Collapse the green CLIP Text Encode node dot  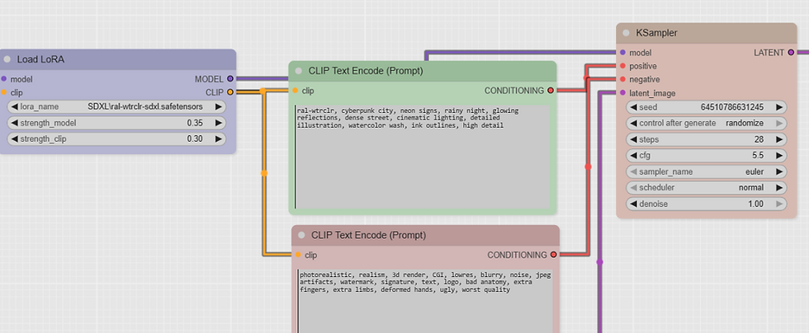pyautogui.click(x=298, y=71)
